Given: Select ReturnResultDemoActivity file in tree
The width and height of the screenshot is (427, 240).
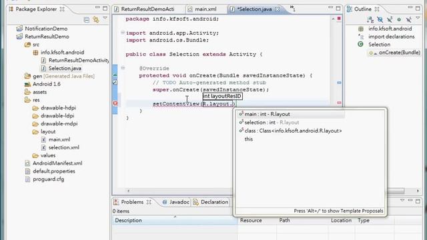Looking at the screenshot, I should click(79, 60).
